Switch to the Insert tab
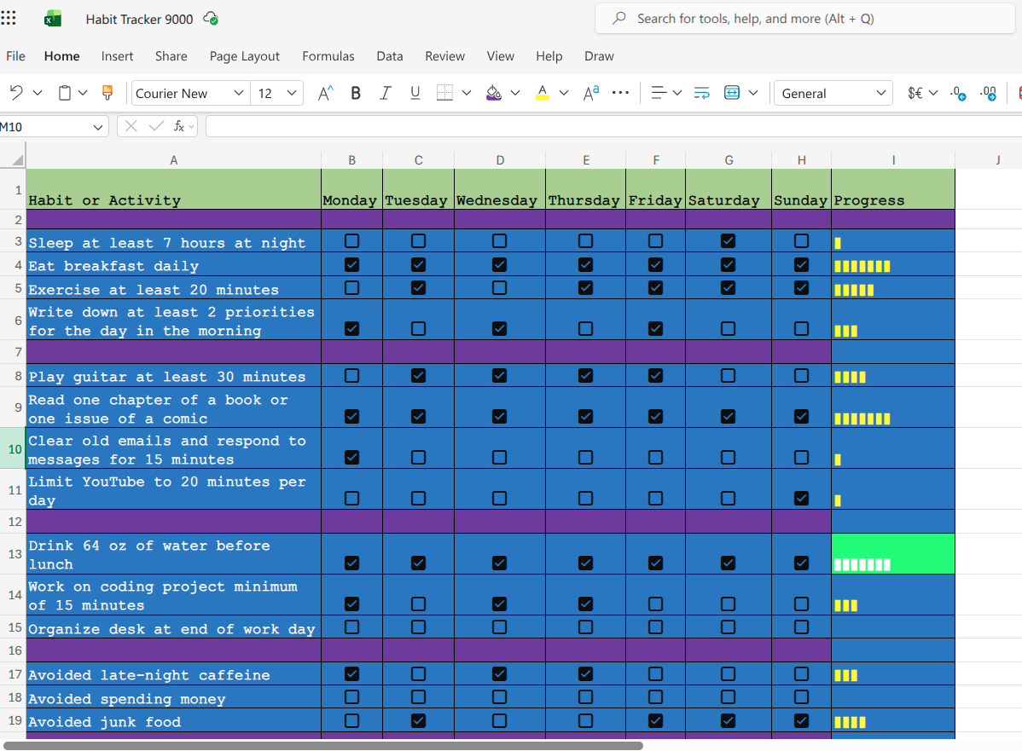The width and height of the screenshot is (1022, 751). 118,56
